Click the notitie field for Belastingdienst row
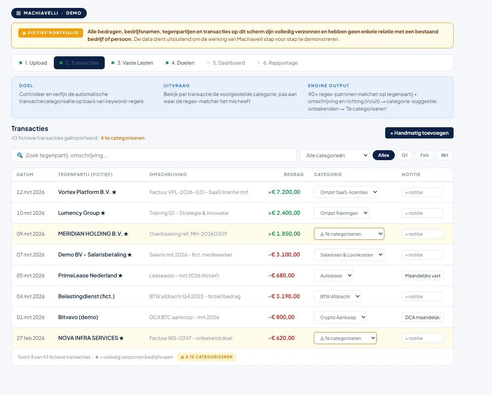The width and height of the screenshot is (492, 395). (x=422, y=297)
